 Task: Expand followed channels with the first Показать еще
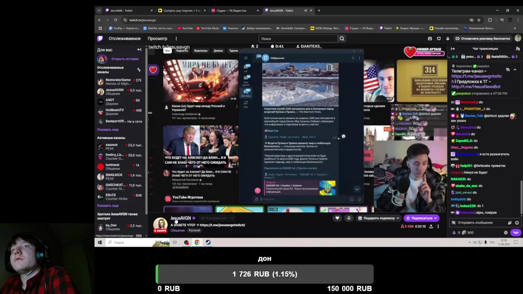pos(108,129)
